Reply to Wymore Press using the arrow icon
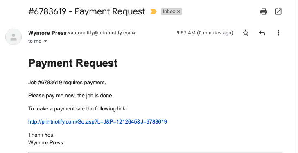Screen dimensions: 298x153 [262, 33]
